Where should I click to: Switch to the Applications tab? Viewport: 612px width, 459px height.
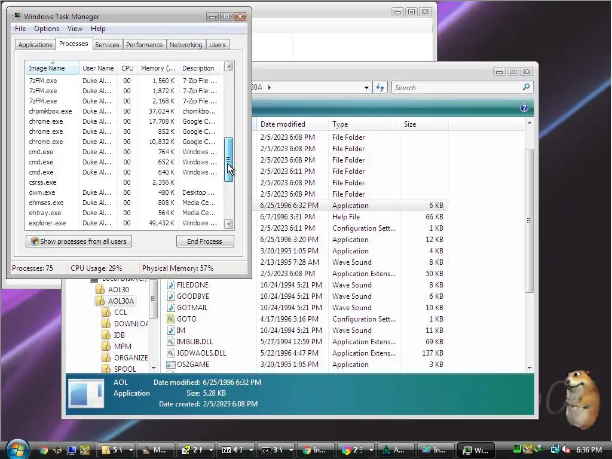click(35, 45)
